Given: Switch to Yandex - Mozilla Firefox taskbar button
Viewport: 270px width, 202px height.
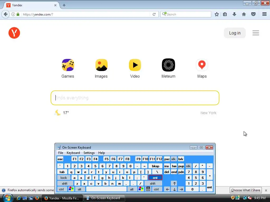Looking at the screenshot, I should click(62, 198).
